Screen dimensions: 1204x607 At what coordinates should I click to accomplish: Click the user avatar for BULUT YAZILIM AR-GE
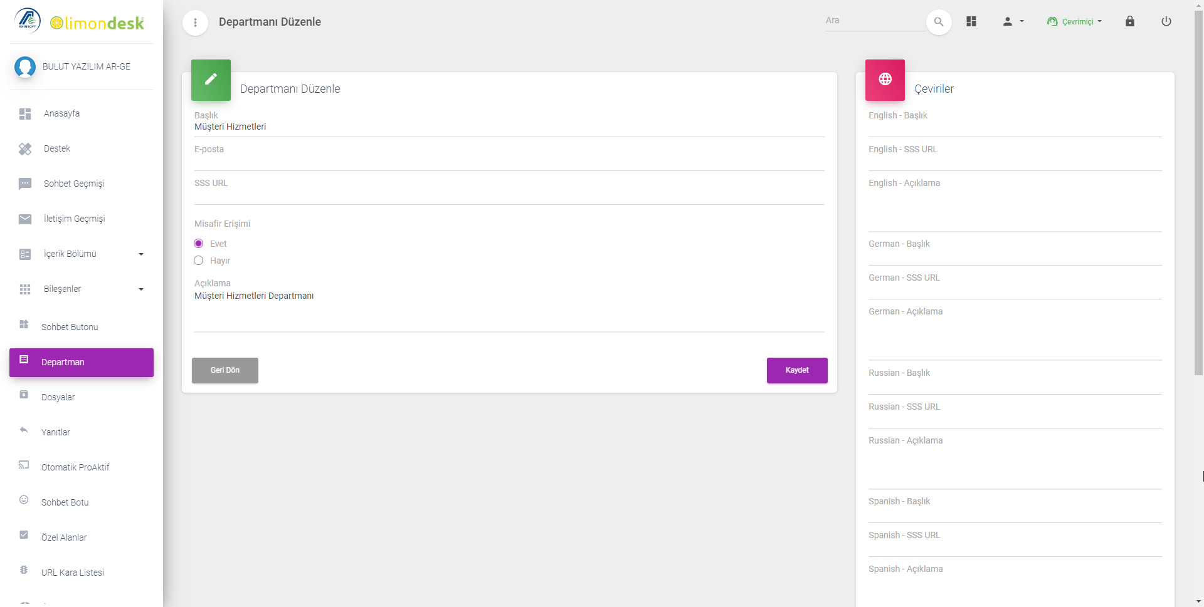25,66
